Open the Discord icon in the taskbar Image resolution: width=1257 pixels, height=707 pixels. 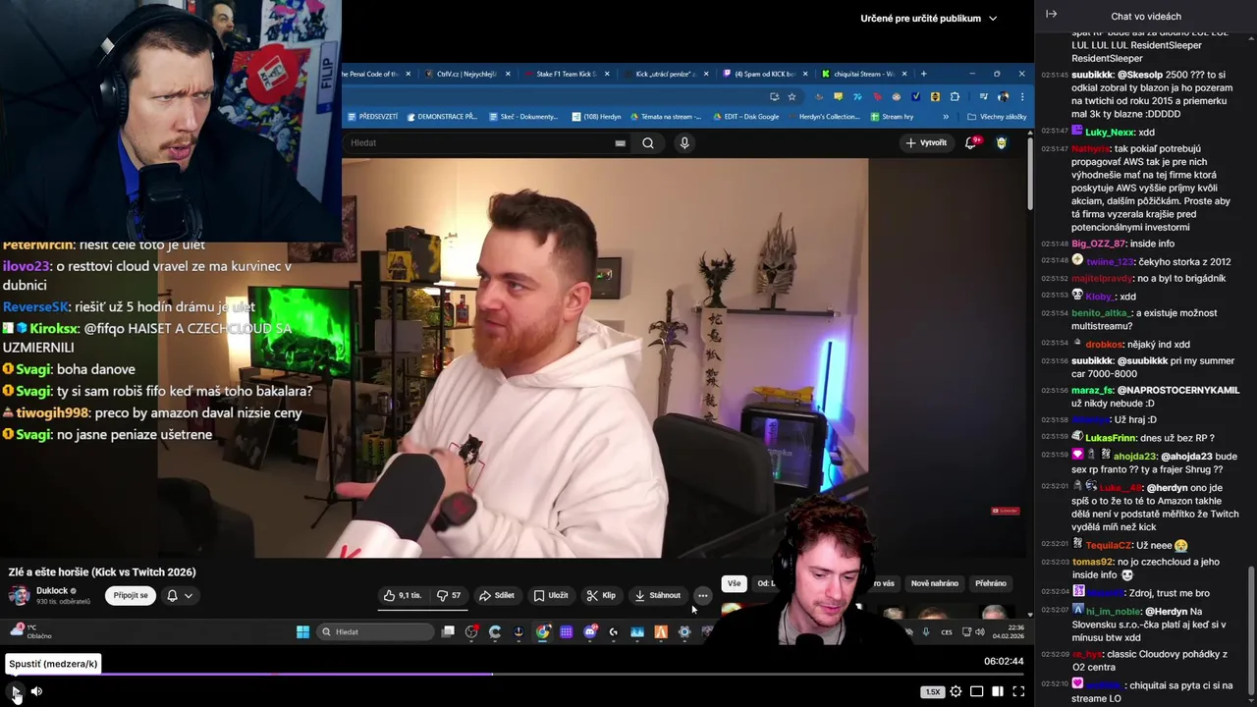[589, 631]
